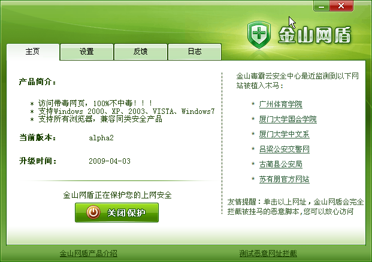This screenshot has width=372, height=262.
Task: Close the 金山网盾 window
Action: coord(341,6)
